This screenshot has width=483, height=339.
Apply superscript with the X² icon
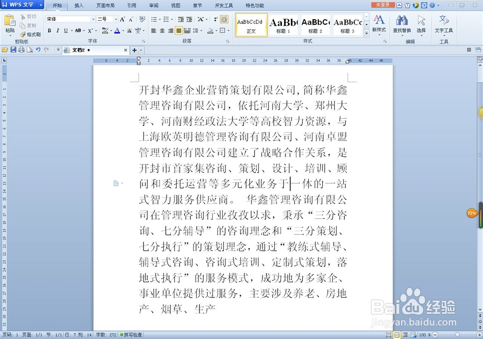(x=90, y=30)
